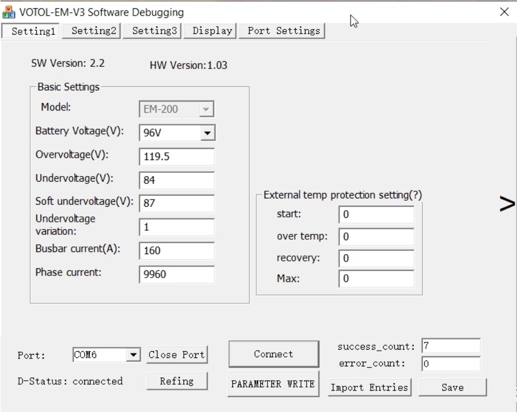Click the Connect button
The height and width of the screenshot is (412, 517).
click(x=274, y=354)
